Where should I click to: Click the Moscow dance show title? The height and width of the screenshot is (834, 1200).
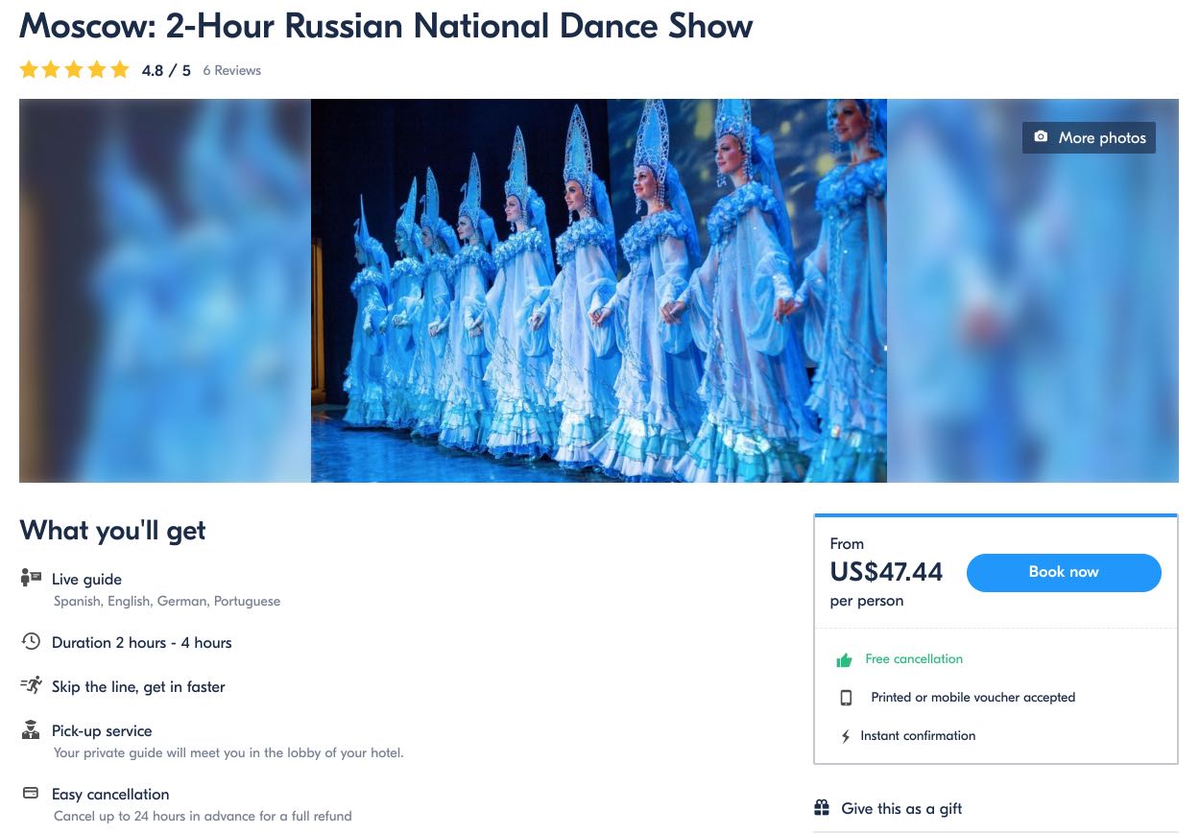pyautogui.click(x=386, y=26)
